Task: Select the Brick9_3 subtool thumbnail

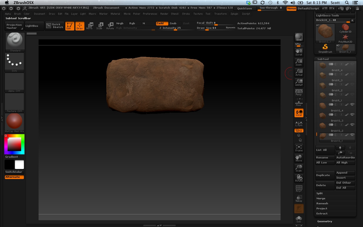Action: coord(323,75)
